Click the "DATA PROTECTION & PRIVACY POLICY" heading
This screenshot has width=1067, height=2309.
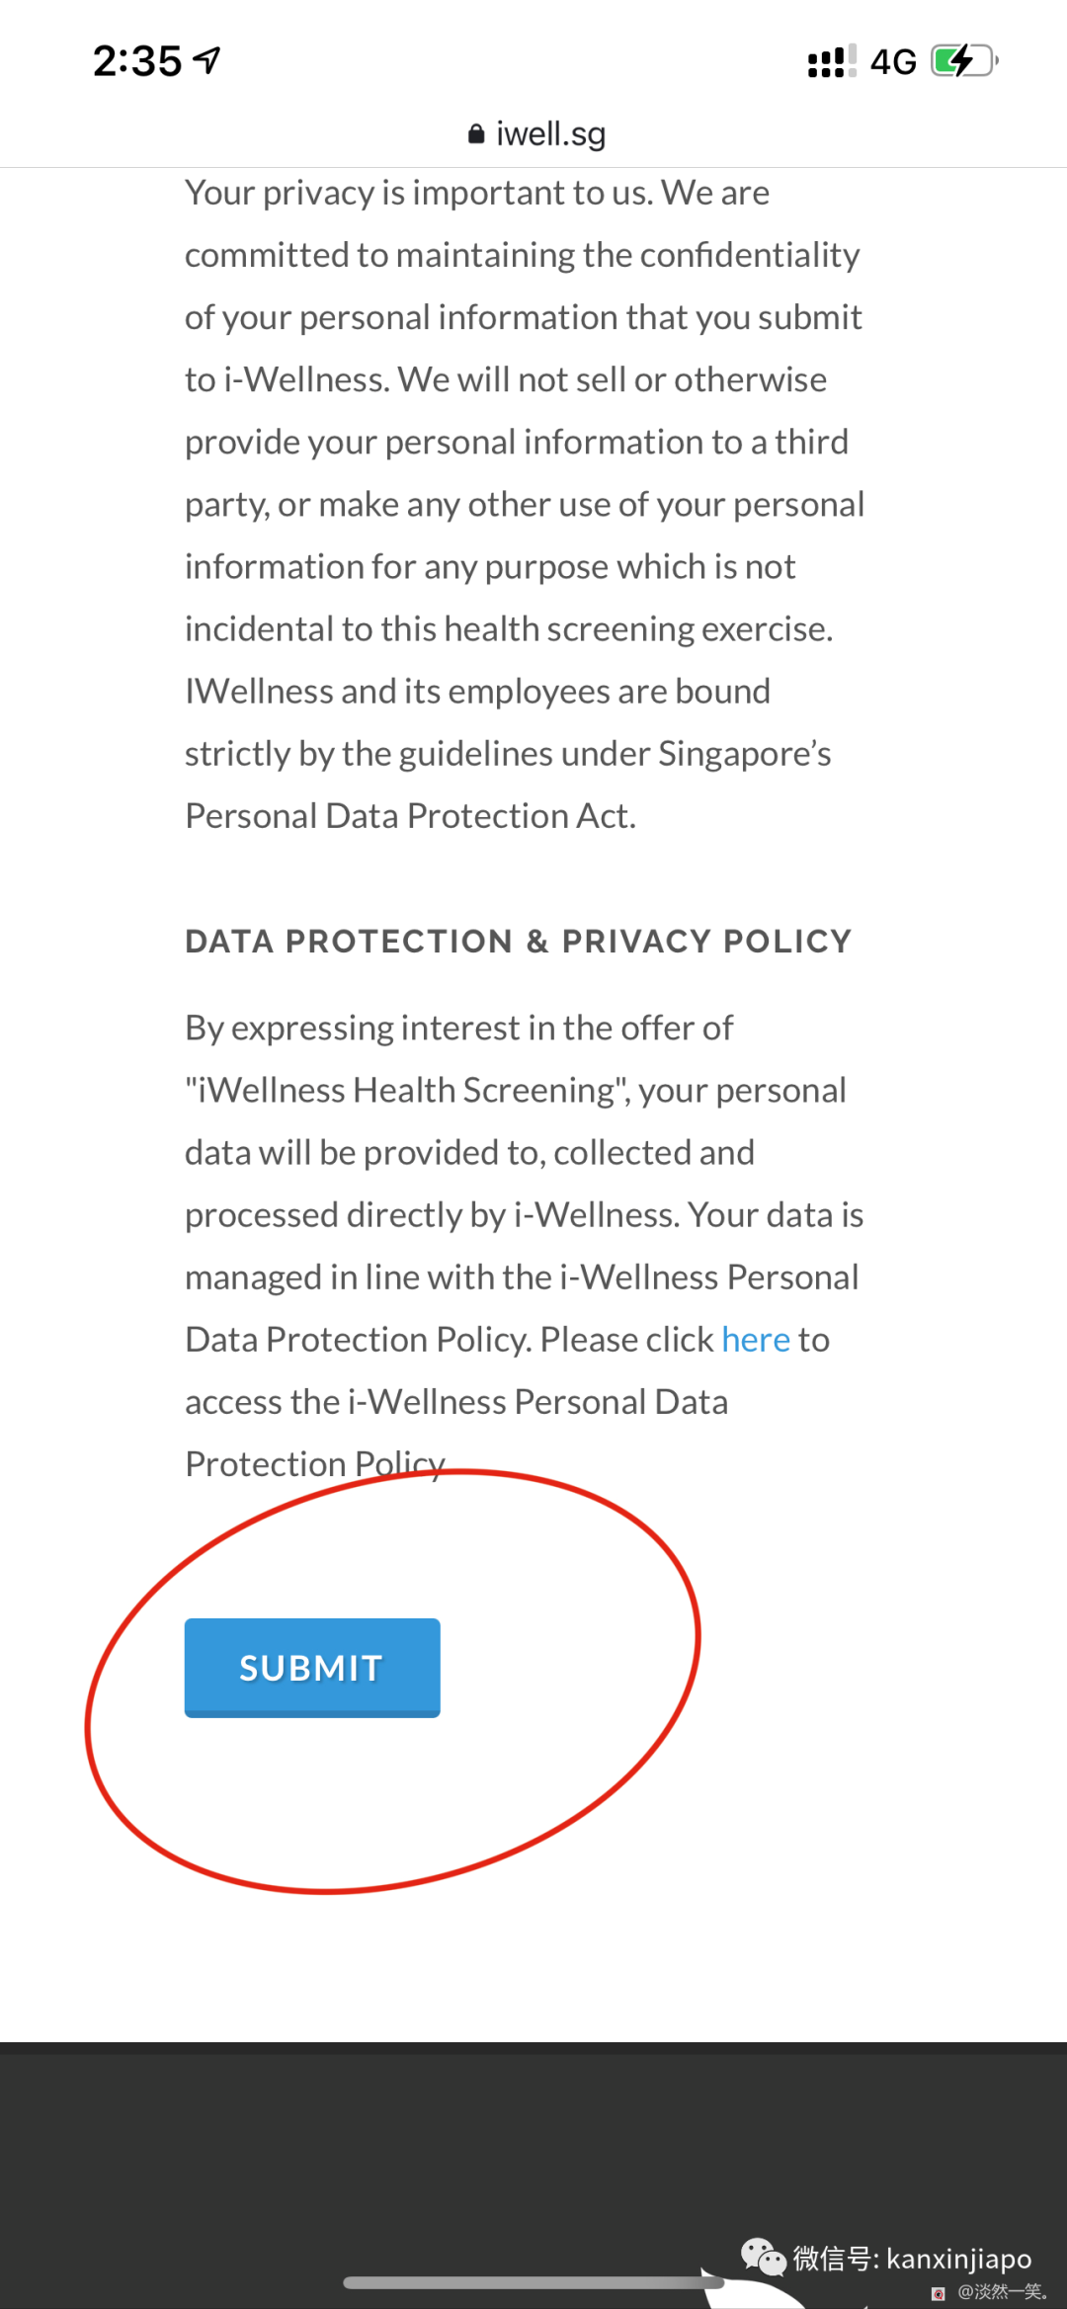(x=518, y=942)
